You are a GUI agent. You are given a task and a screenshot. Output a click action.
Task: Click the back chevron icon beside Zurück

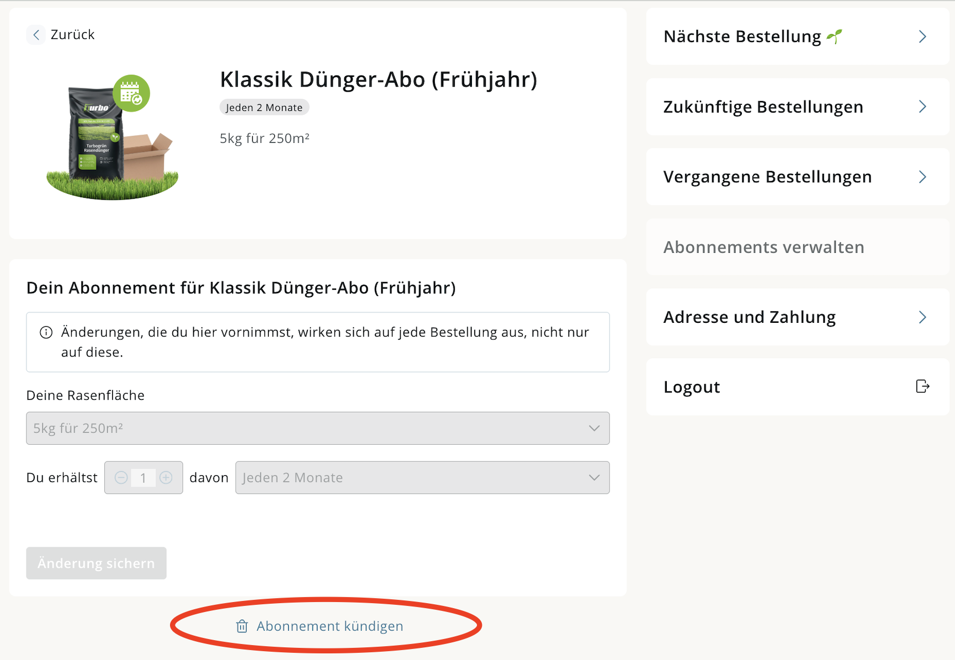36,35
